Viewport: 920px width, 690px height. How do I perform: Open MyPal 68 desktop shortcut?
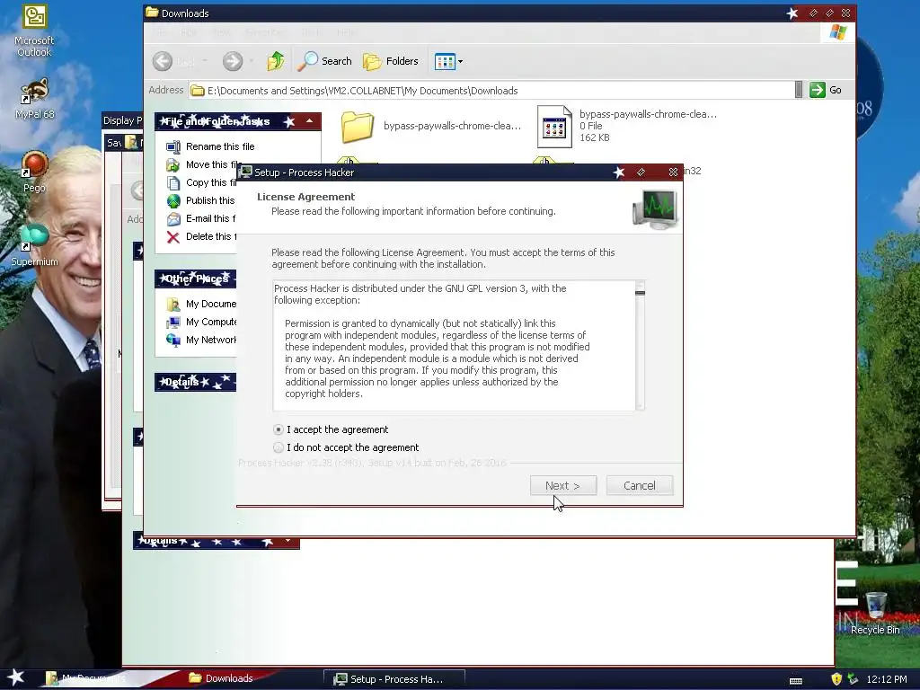(x=34, y=99)
